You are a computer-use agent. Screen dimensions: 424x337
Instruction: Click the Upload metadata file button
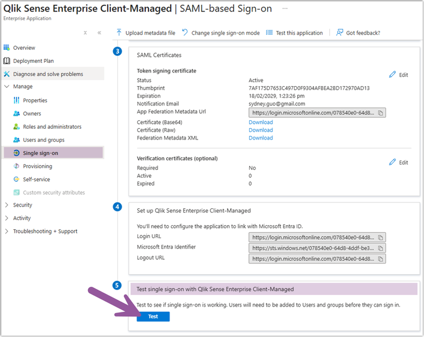pos(146,33)
